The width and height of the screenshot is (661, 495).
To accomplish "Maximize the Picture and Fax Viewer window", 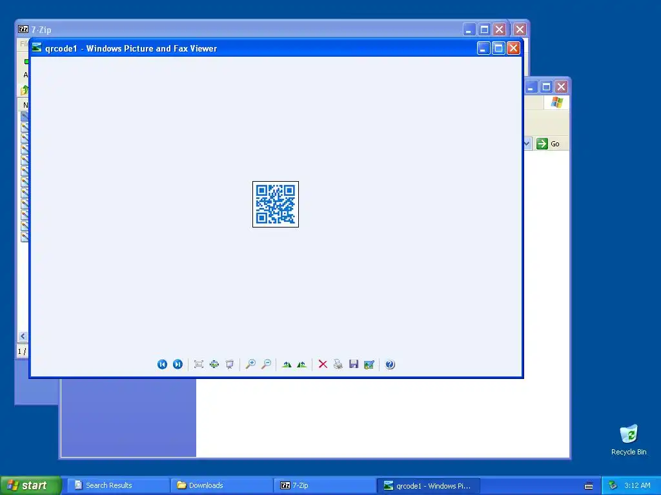I will pyautogui.click(x=498, y=48).
